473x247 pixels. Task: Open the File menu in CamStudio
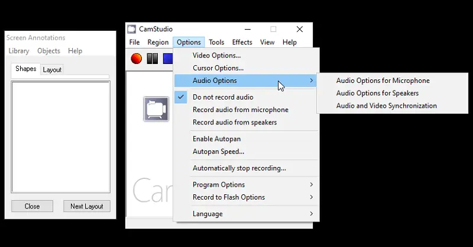(134, 42)
